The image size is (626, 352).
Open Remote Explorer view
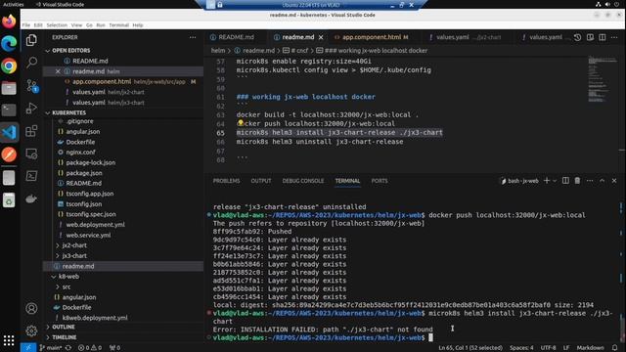pos(31,154)
